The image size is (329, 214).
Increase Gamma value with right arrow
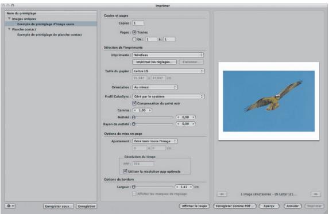pos(150,110)
